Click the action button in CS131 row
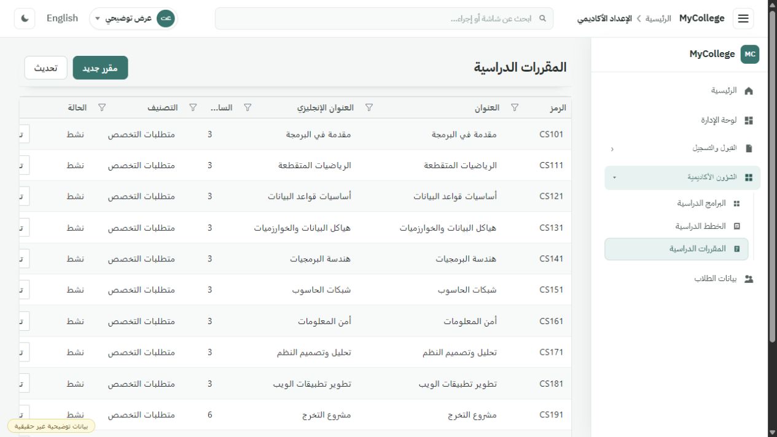This screenshot has height=437, width=777. pos(25,228)
